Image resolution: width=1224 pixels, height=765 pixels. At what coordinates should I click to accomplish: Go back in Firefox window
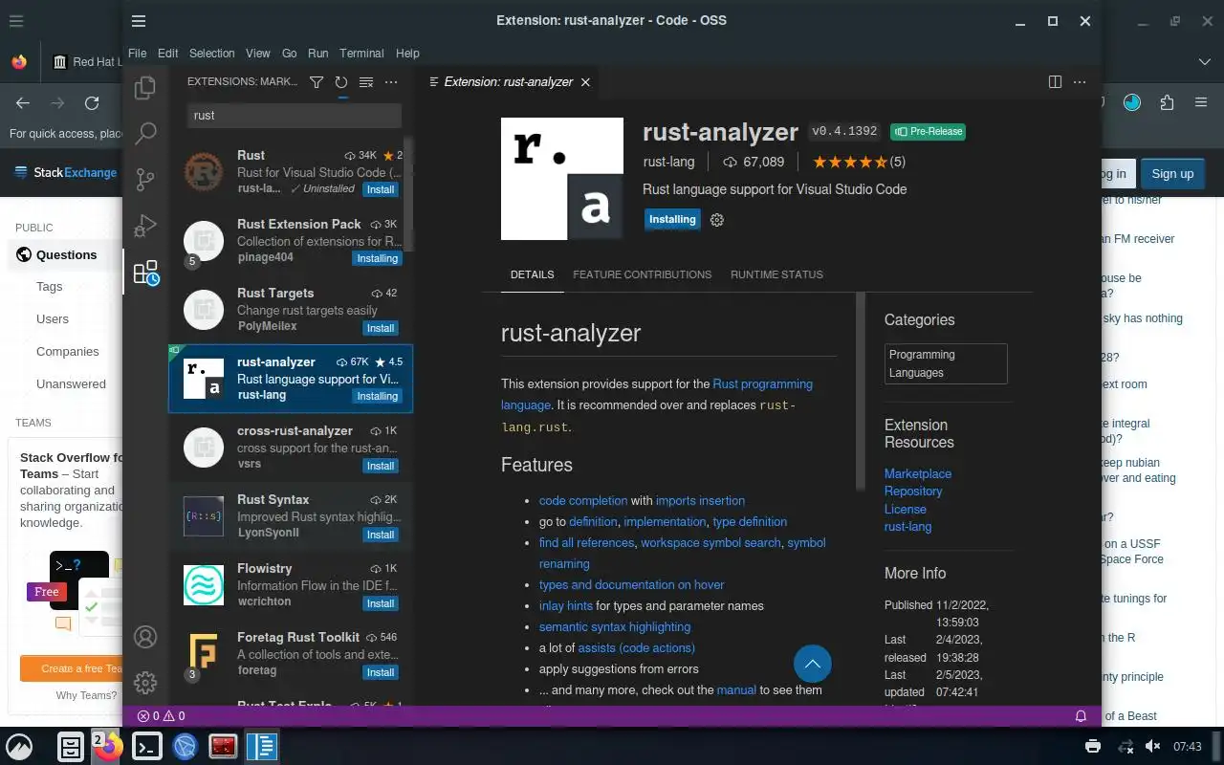(23, 103)
